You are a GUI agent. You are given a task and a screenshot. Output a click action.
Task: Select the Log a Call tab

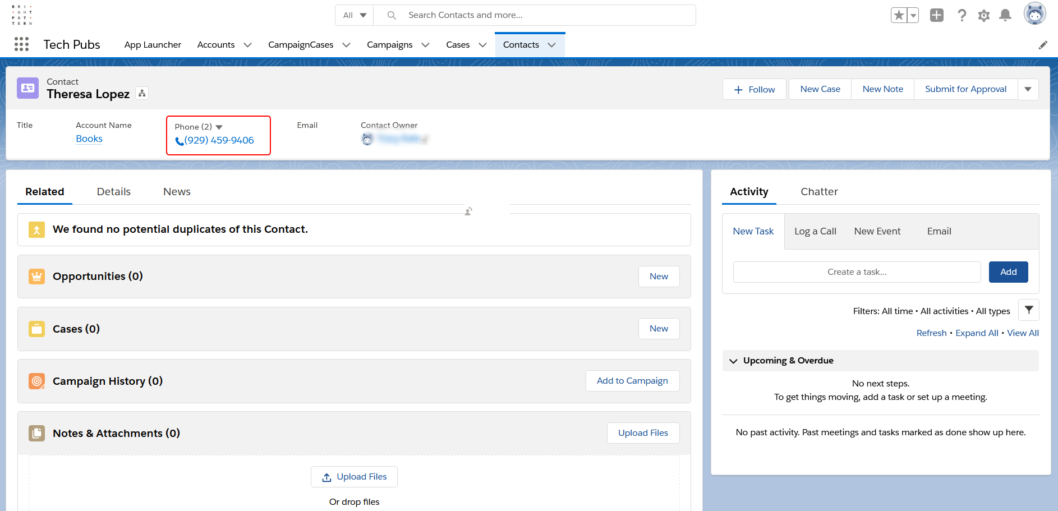pos(815,231)
